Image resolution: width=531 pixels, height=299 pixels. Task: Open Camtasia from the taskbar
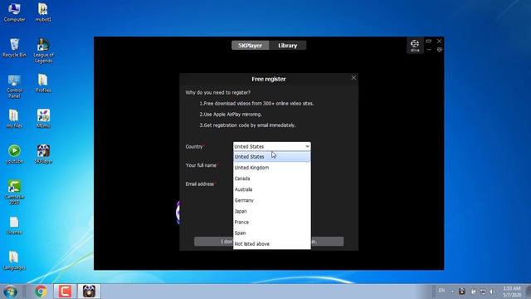click(x=65, y=292)
